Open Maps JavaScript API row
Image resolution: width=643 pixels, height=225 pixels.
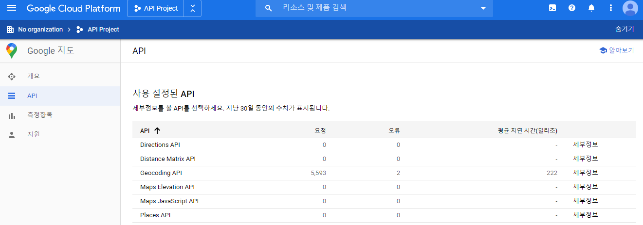pyautogui.click(x=384, y=201)
